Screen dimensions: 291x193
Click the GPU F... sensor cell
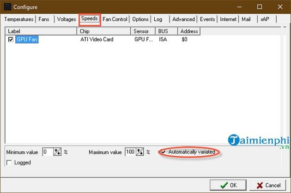pos(144,39)
